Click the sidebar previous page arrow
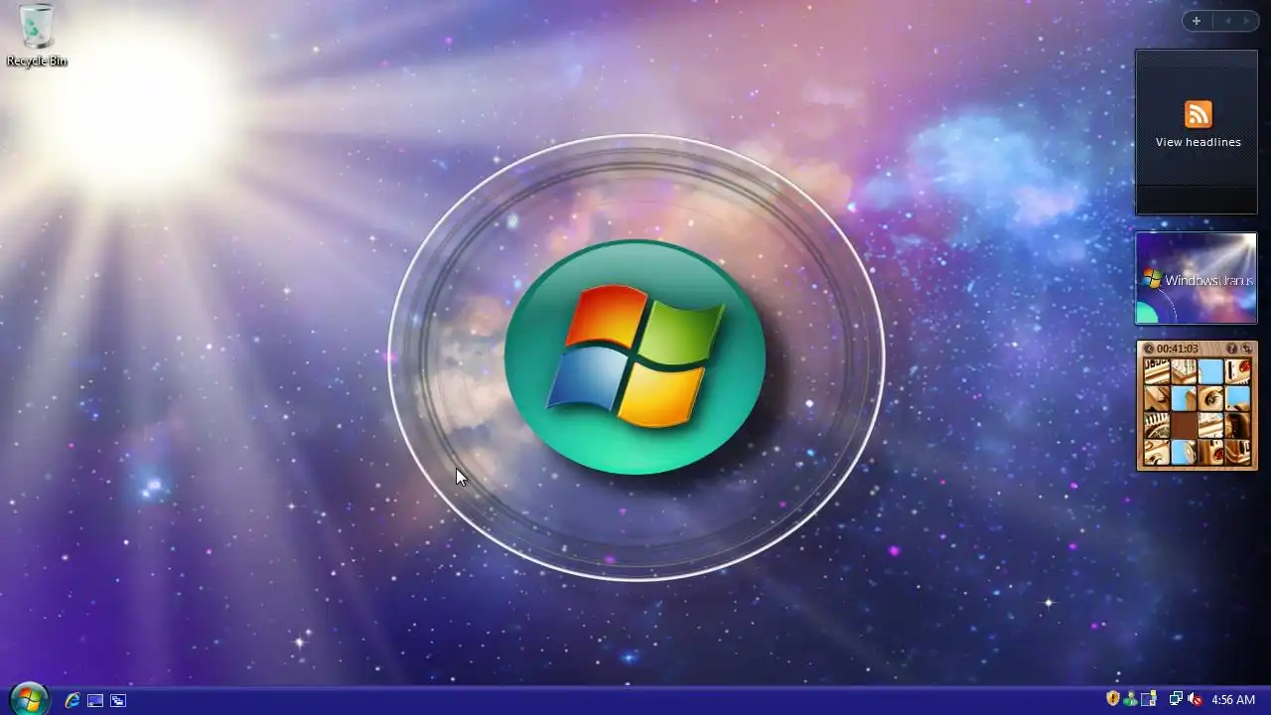This screenshot has height=715, width=1271. coord(1226,21)
